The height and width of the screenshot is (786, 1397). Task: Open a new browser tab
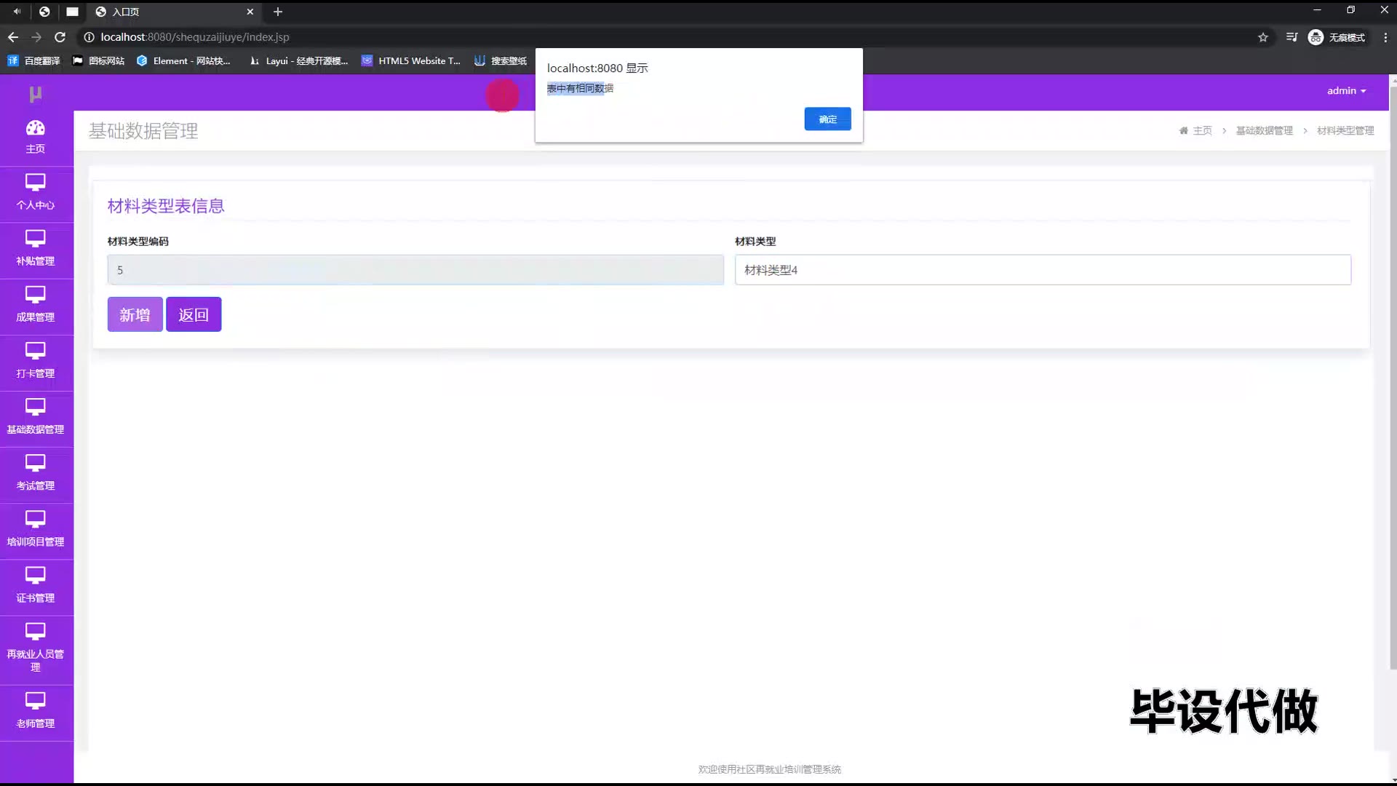click(278, 12)
